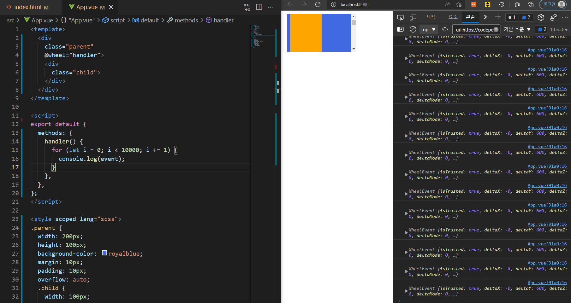This screenshot has width=571, height=303.
Task: Select the App.vue editor tab
Action: [x=87, y=7]
